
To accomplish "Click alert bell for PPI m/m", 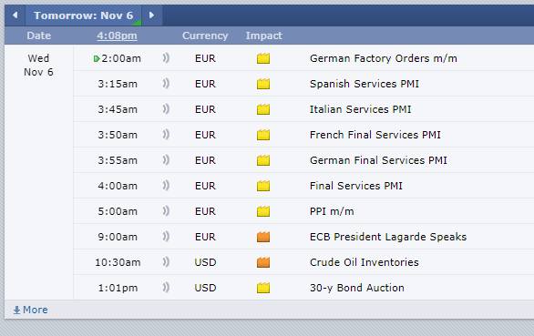I will coord(166,211).
